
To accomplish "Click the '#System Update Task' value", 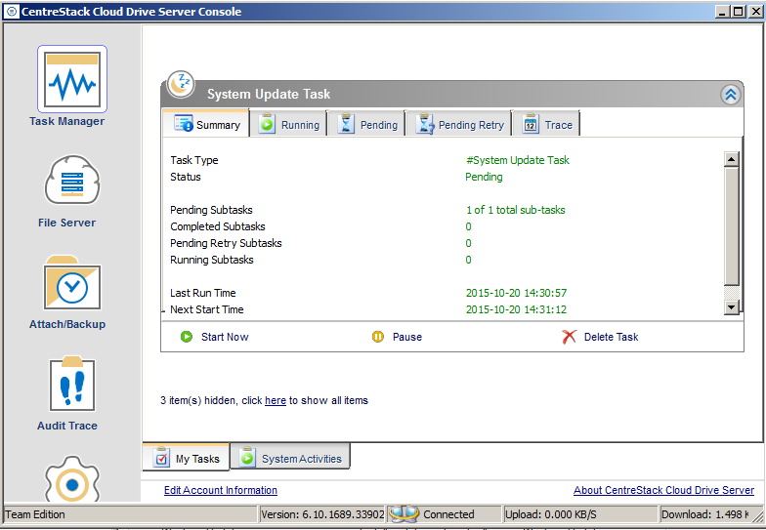I will pos(518,160).
